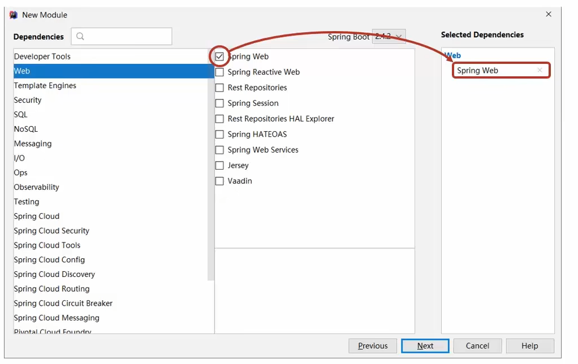
Task: Select Spring Cloud Config category
Action: click(x=111, y=260)
